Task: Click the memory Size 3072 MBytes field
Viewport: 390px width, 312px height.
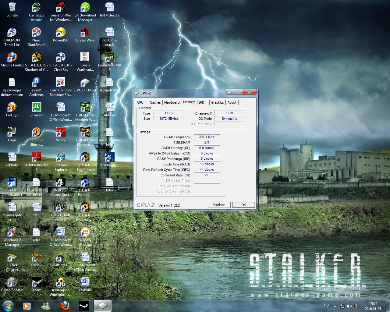Action: (x=169, y=119)
